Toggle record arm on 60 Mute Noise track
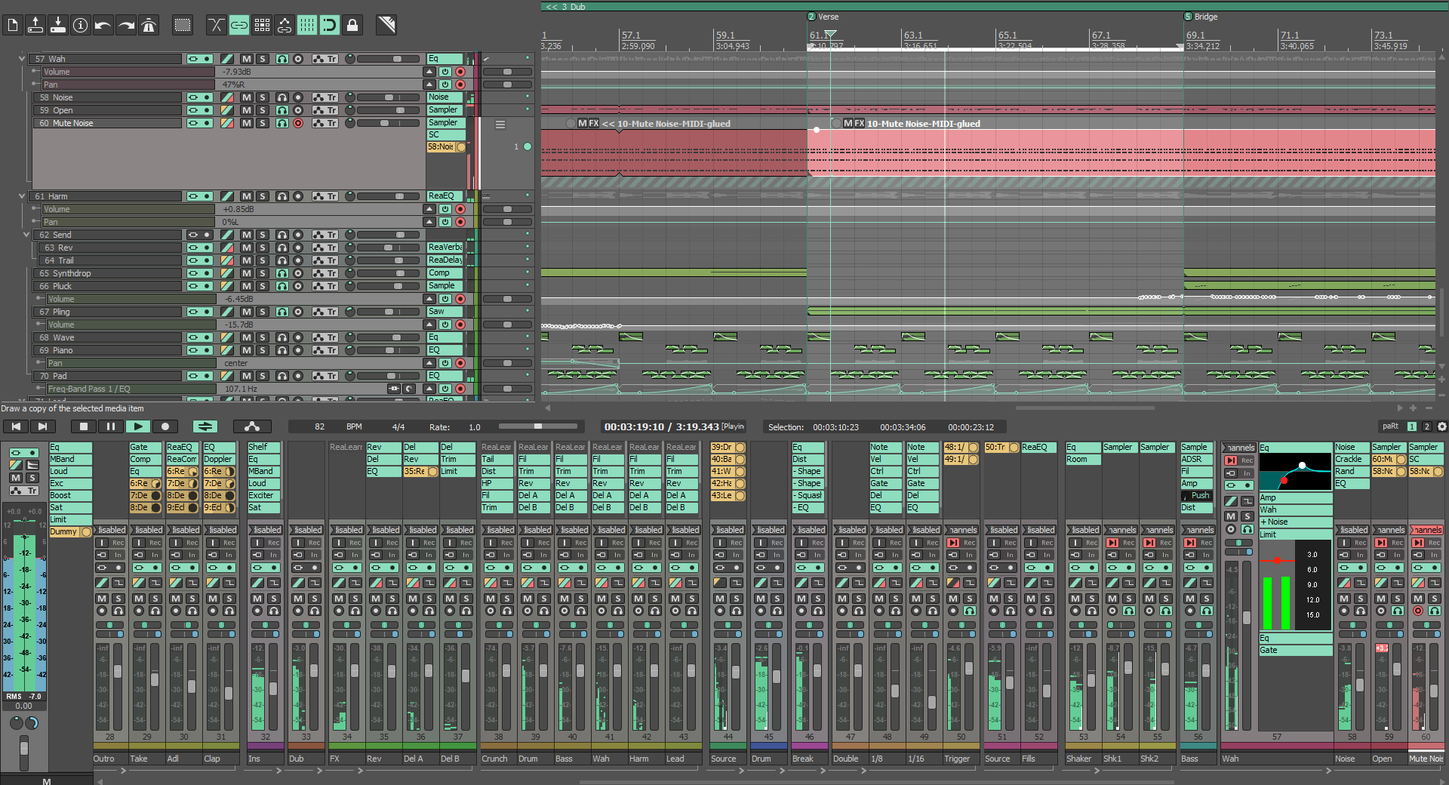The width and height of the screenshot is (1449, 785). (x=298, y=123)
